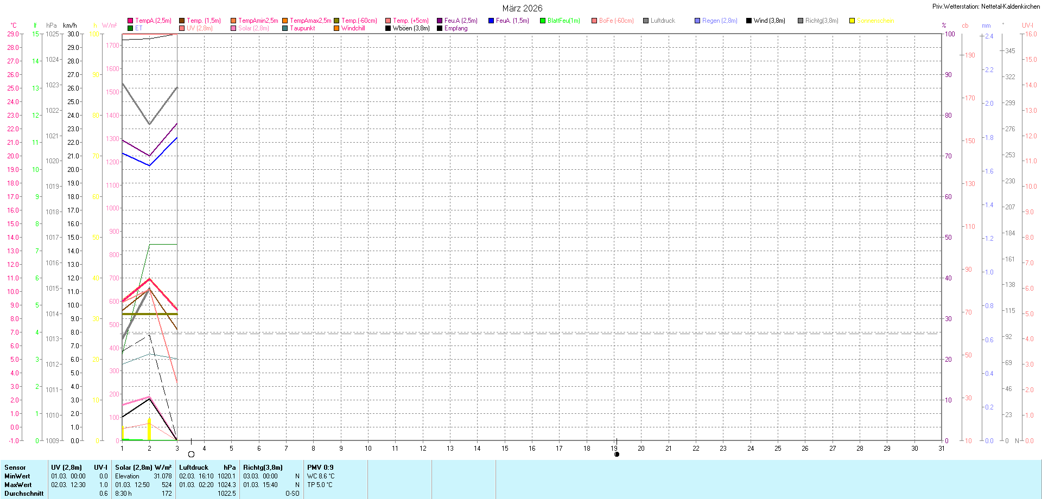
Task: Click the ET dark green legend box
Action: pos(130,28)
